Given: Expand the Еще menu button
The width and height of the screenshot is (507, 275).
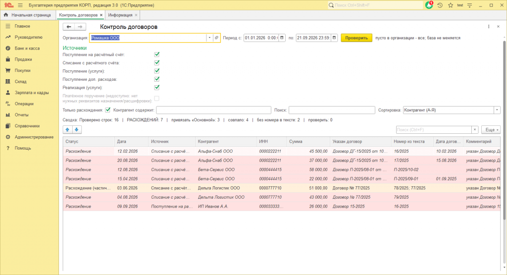Looking at the screenshot, I should pos(491,130).
